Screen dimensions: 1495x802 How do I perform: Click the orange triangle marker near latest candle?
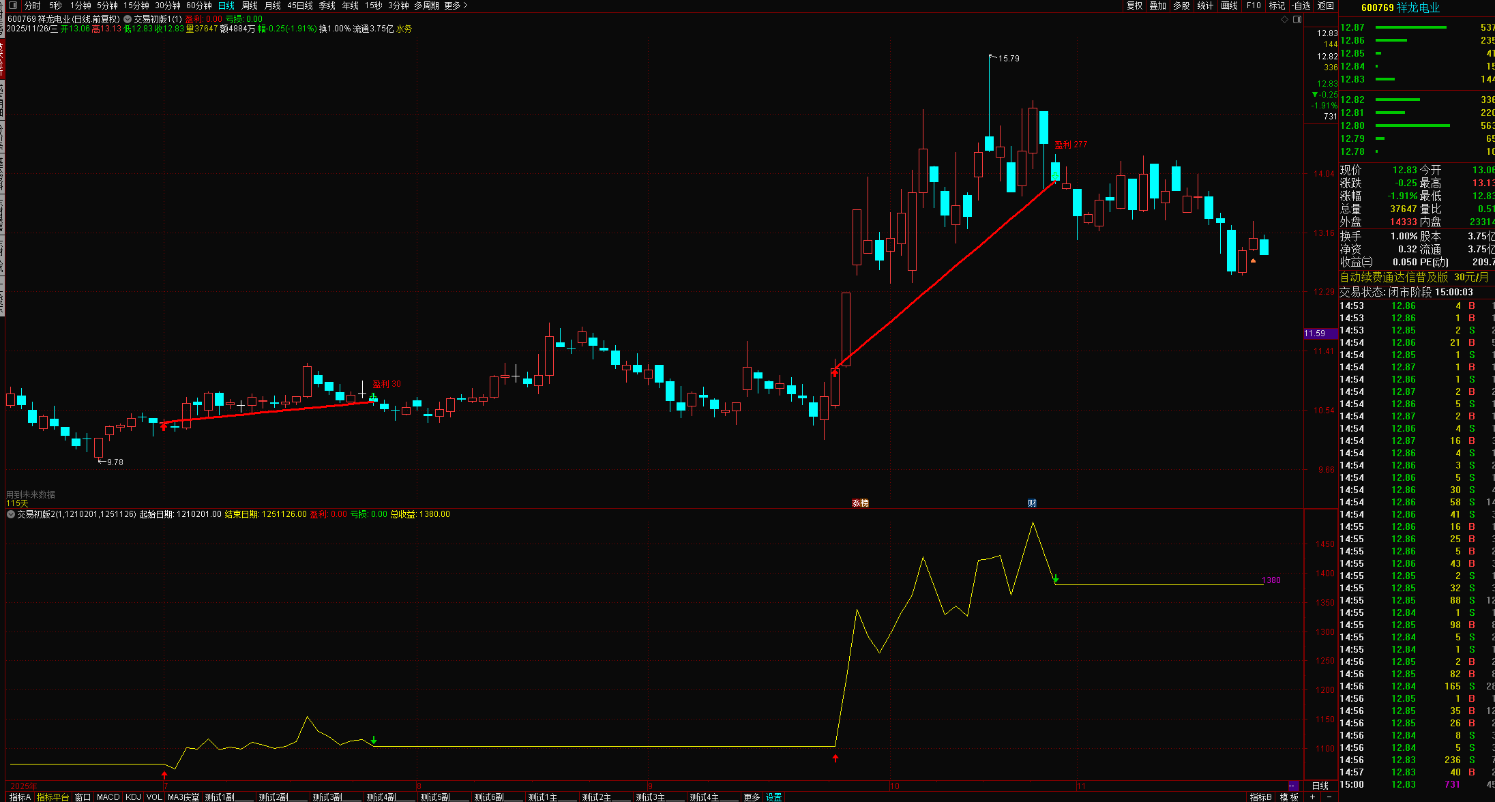click(1253, 261)
